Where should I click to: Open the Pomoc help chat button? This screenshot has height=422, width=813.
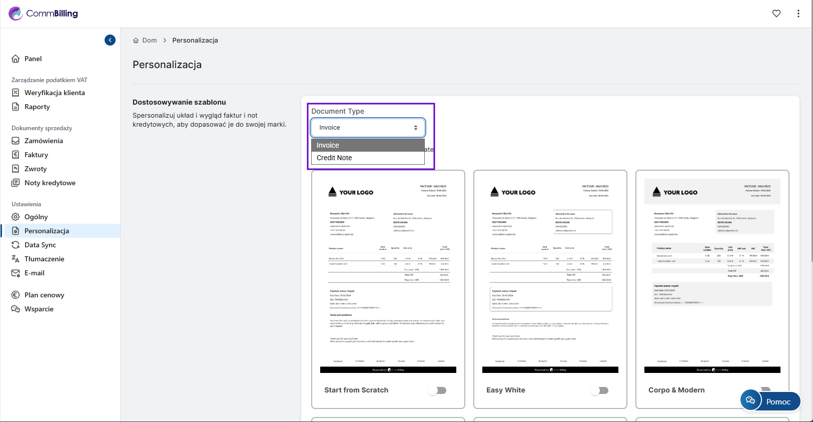pyautogui.click(x=770, y=401)
